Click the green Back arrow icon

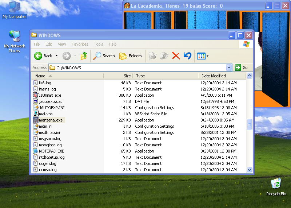(x=38, y=56)
